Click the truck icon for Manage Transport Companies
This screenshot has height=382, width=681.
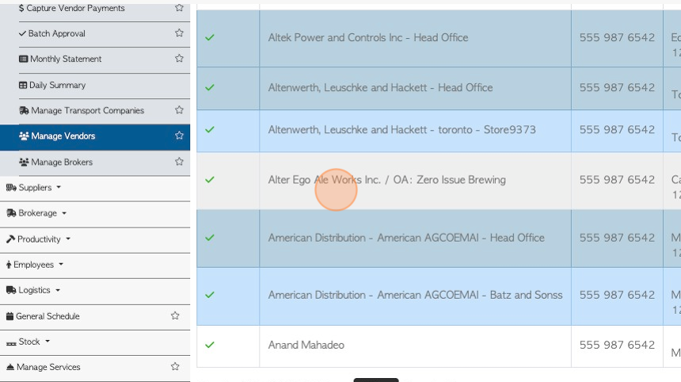click(x=24, y=111)
